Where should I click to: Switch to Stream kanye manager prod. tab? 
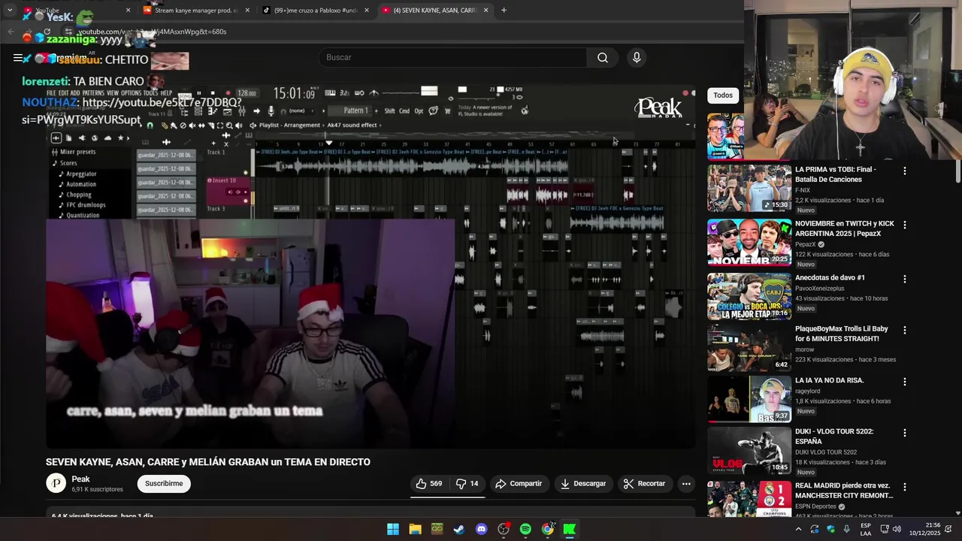point(196,11)
